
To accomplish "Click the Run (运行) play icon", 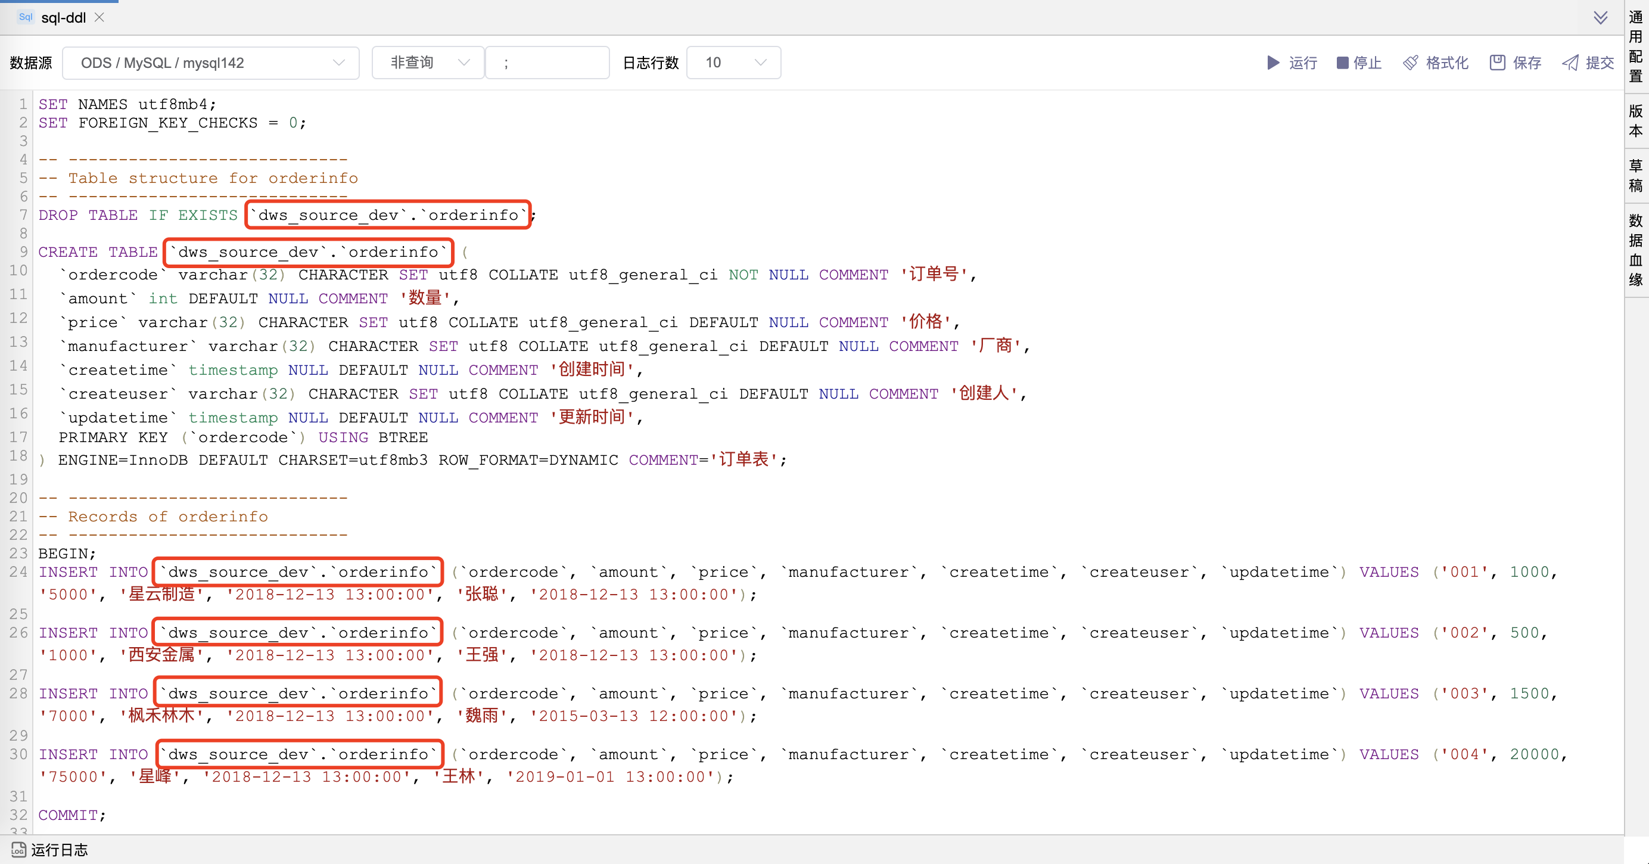I will (1272, 63).
